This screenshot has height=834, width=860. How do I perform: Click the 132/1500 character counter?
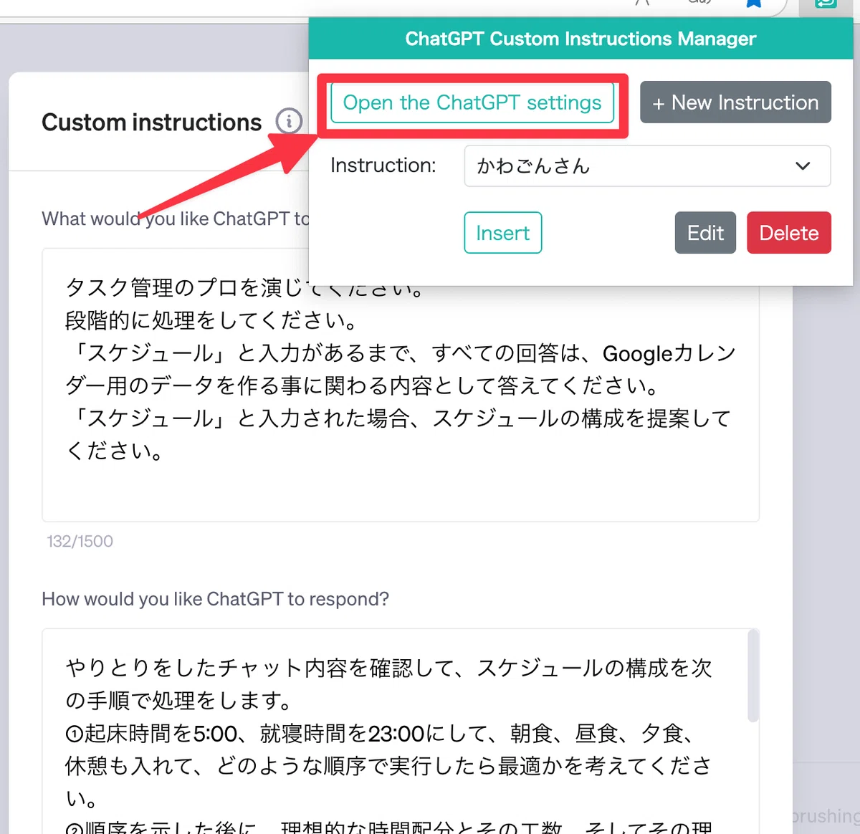[x=80, y=541]
